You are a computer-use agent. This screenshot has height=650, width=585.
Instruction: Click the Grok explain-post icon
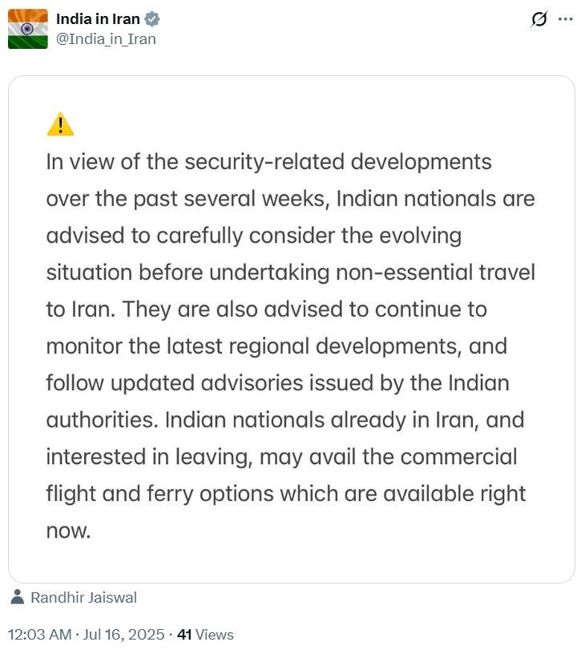[x=539, y=19]
